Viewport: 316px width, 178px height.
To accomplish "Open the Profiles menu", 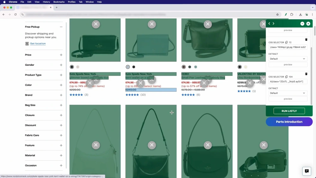I will tap(71, 2).
